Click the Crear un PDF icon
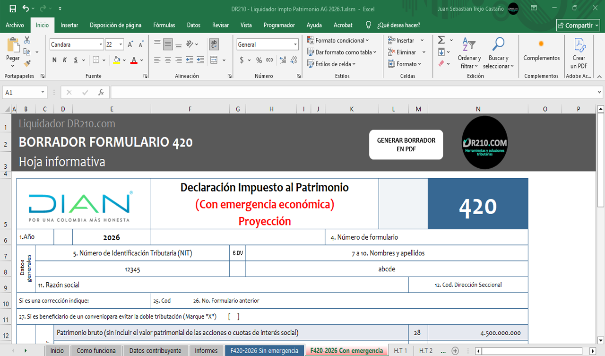The image size is (605, 356). (x=579, y=52)
